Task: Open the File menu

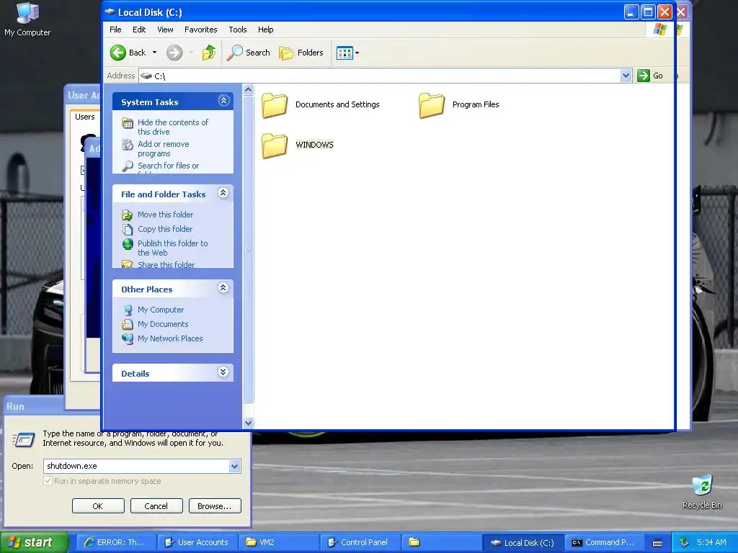Action: pyautogui.click(x=115, y=30)
